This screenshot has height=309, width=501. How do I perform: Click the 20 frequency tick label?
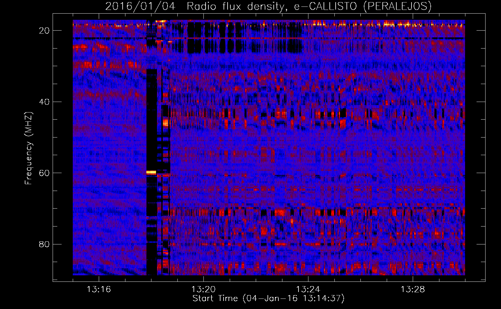(45, 31)
